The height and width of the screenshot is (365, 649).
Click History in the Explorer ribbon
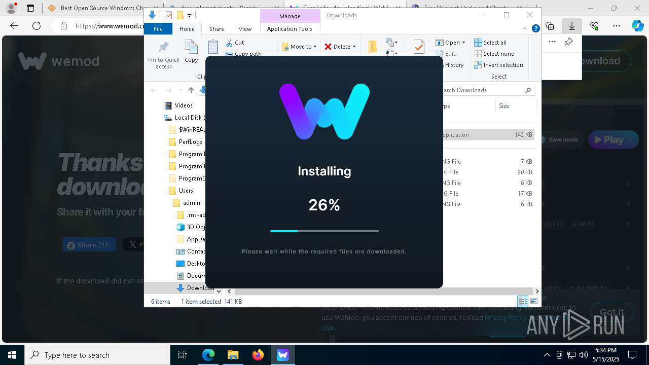pos(454,65)
